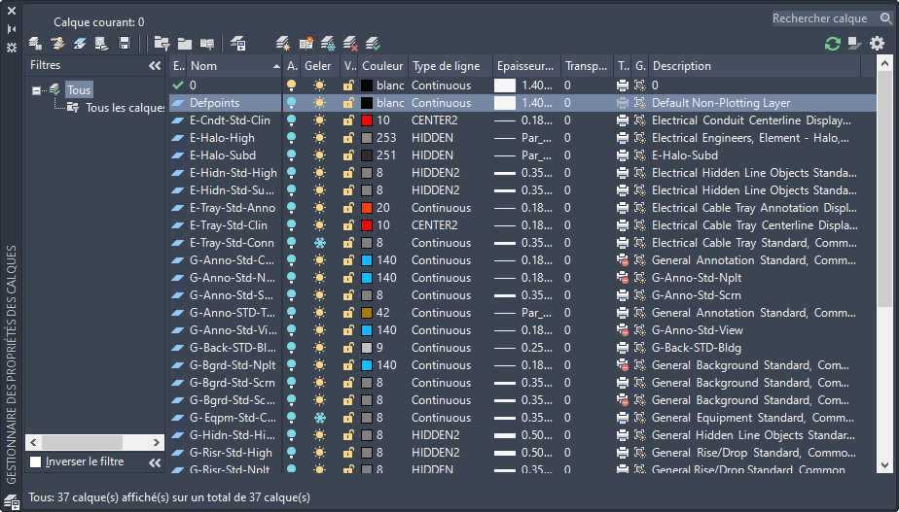
Task: Enable plotting for G-Anno-Std-Nplt printer icon
Action: coord(623,278)
